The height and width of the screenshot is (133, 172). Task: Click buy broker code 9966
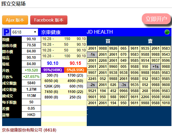pos(124,91)
